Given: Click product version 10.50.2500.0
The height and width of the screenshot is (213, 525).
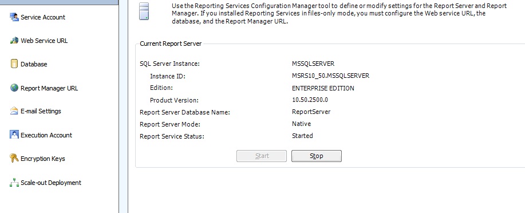Looking at the screenshot, I should tap(310, 100).
